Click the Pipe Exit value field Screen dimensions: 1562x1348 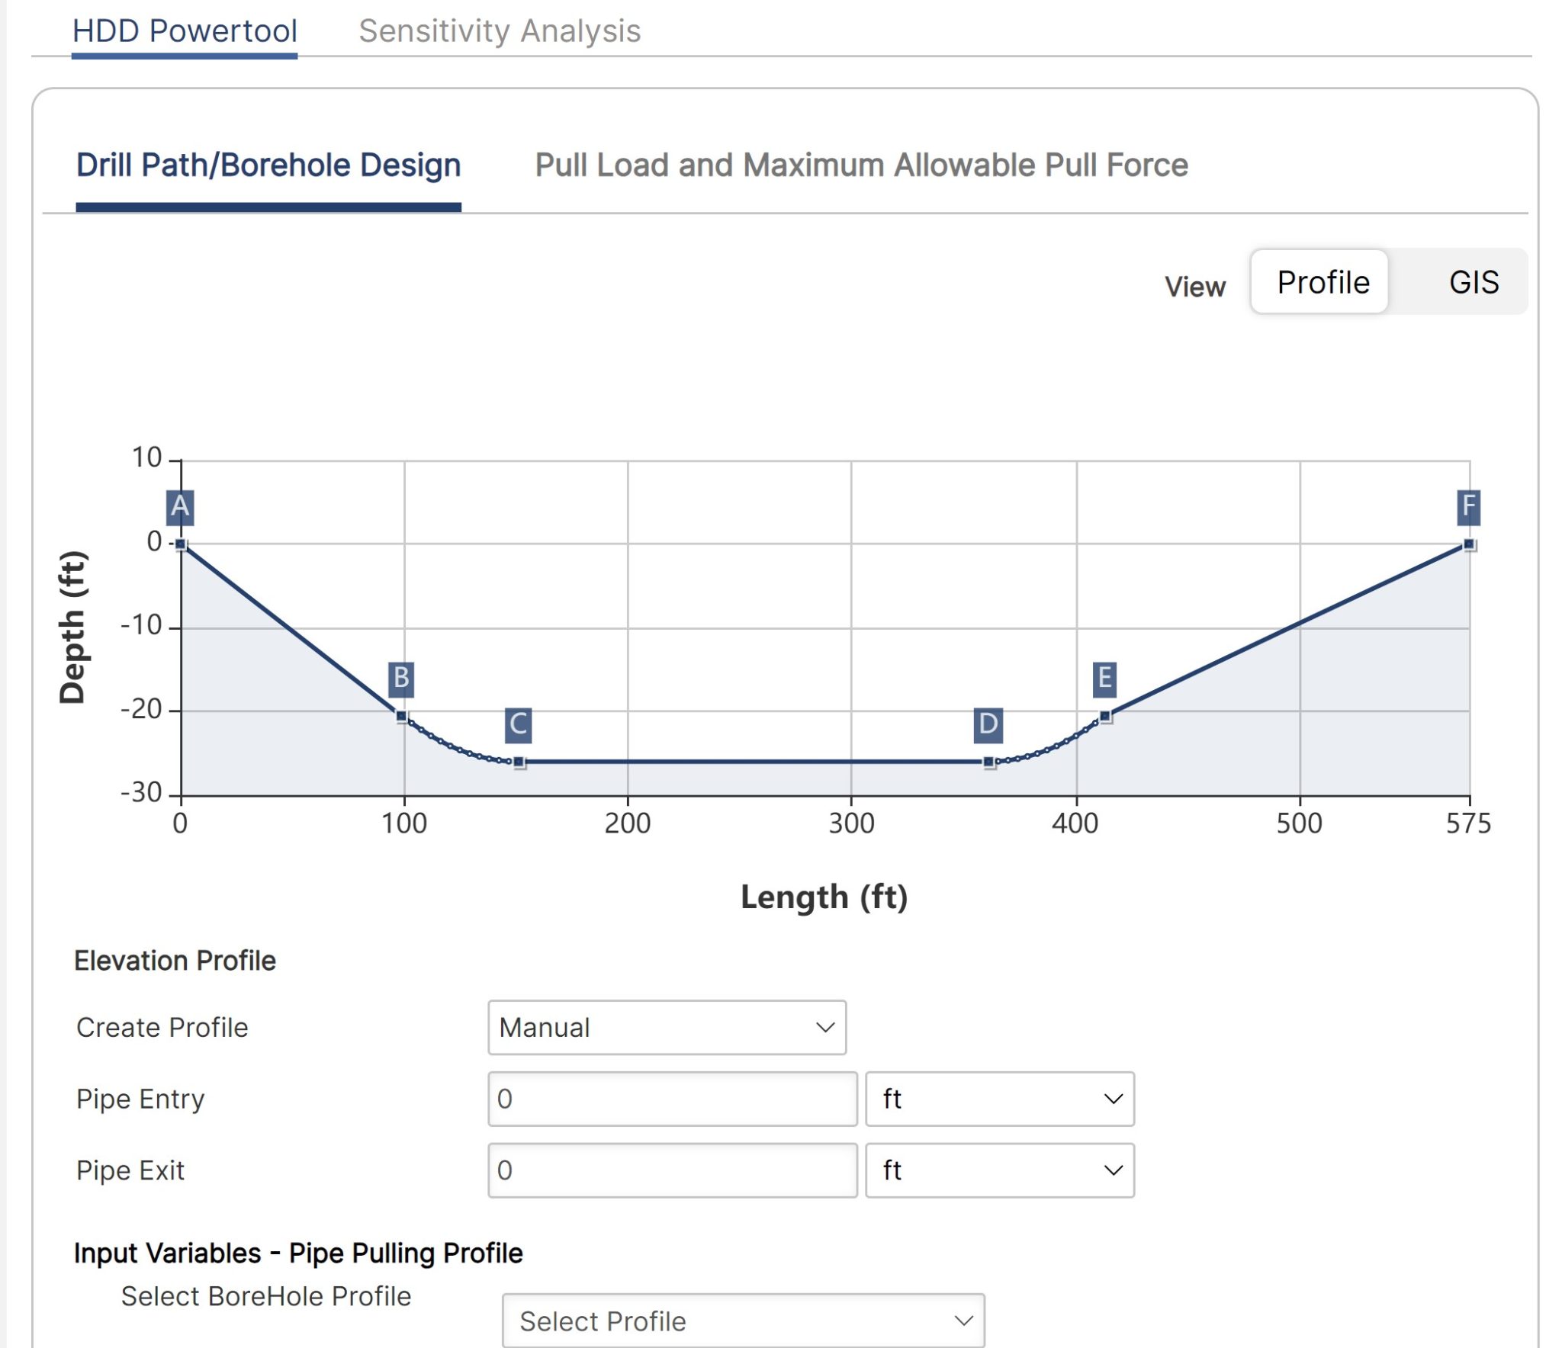click(671, 1170)
